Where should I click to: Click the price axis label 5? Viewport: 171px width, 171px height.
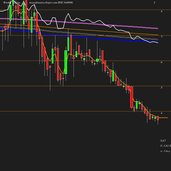click(161, 88)
